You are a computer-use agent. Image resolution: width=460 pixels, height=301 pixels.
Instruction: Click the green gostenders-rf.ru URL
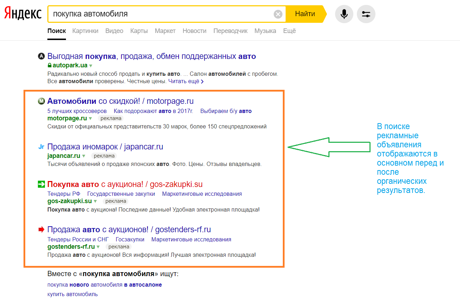click(x=71, y=246)
